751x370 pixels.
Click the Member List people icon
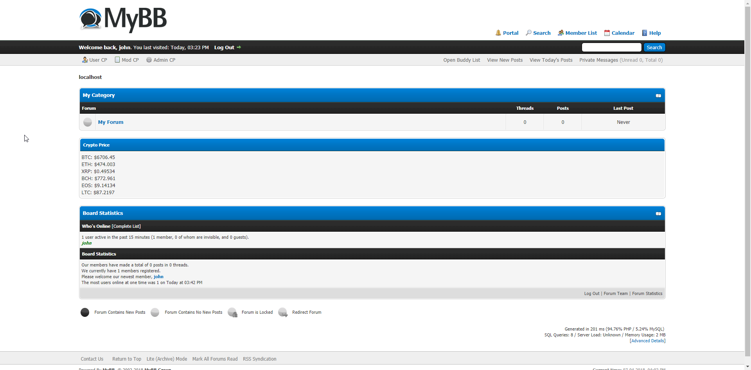(561, 33)
